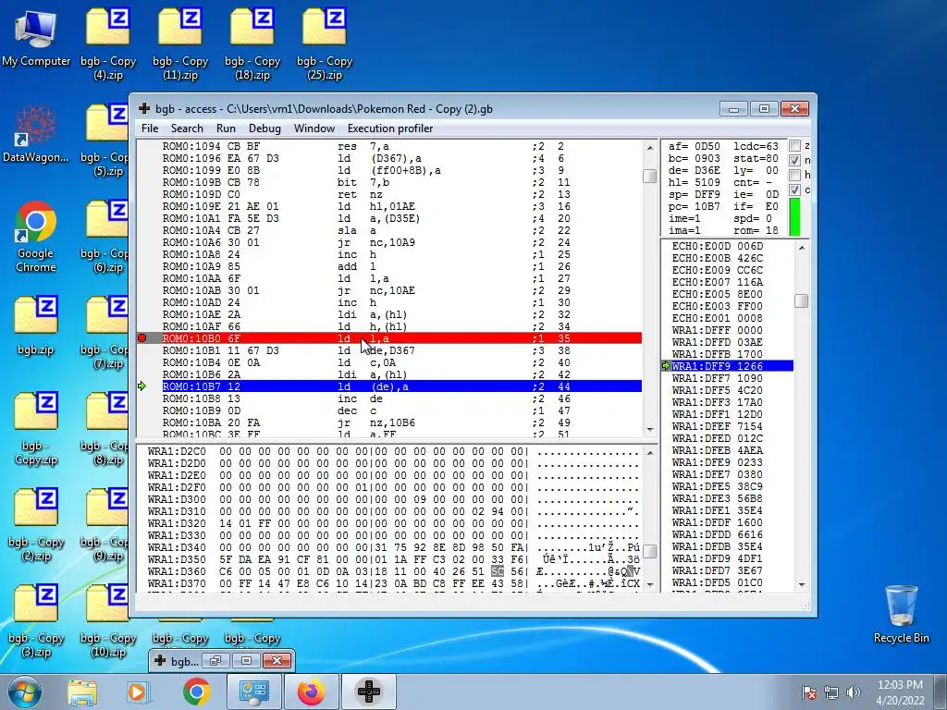Click the green CPU activity bar
Image resolution: width=947 pixels, height=710 pixels.
coord(794,216)
